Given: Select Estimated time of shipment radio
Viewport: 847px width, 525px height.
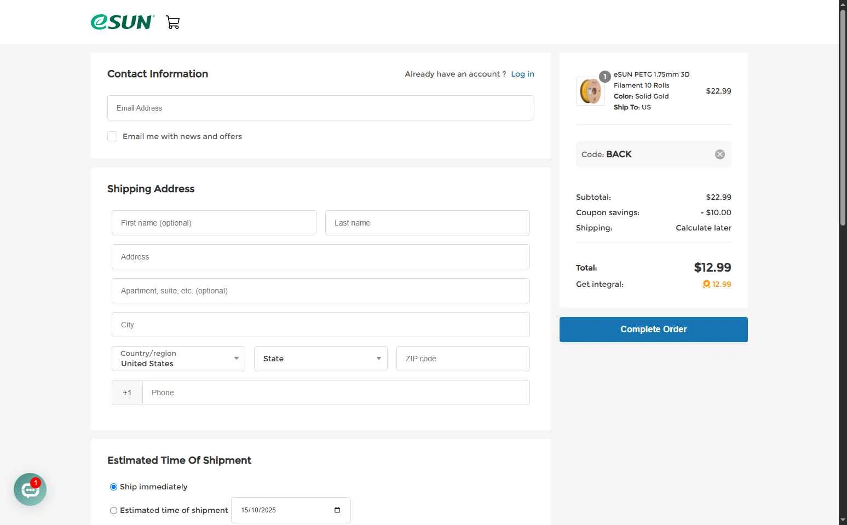Looking at the screenshot, I should (x=113, y=510).
